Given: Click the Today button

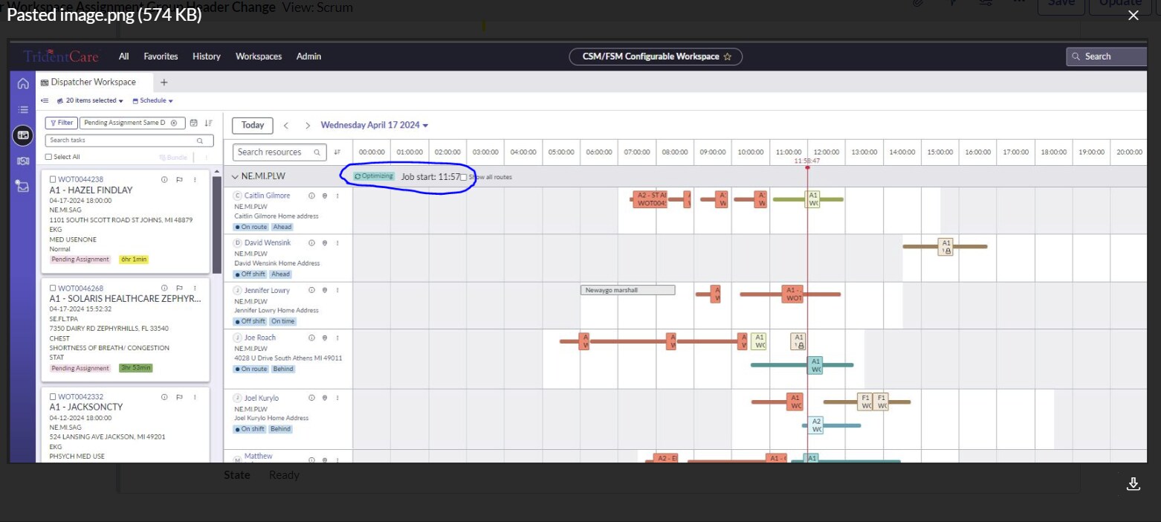Looking at the screenshot, I should [253, 126].
